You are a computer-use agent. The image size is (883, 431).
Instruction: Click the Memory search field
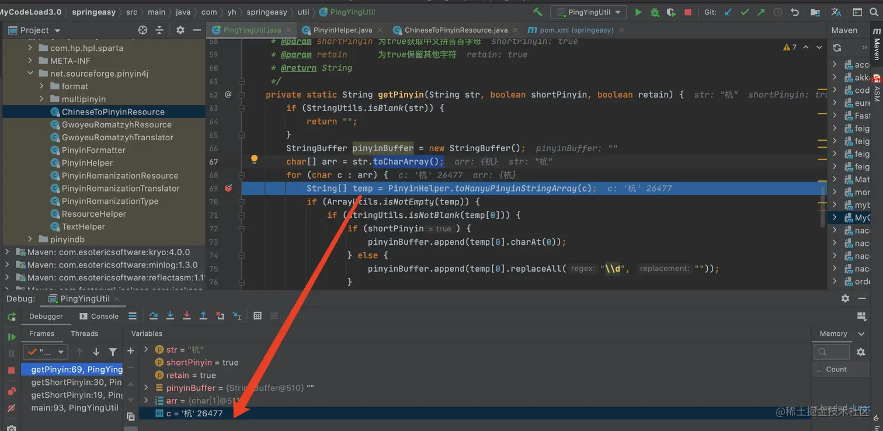pyautogui.click(x=831, y=352)
